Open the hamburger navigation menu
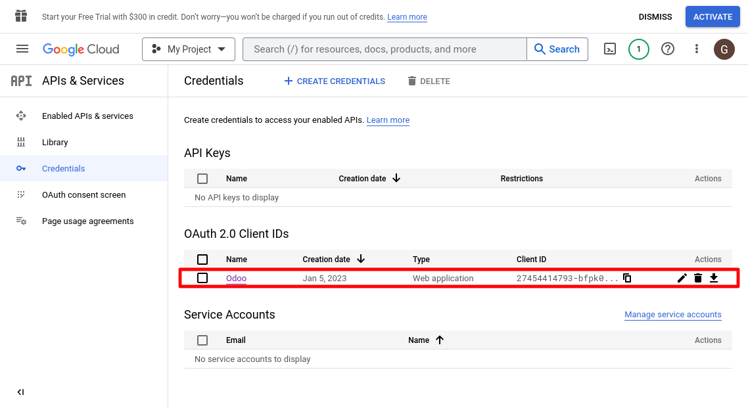The image size is (748, 408). click(x=22, y=49)
